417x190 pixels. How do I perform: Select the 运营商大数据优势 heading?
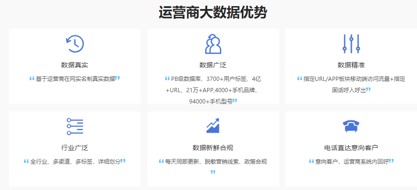[x=213, y=13]
